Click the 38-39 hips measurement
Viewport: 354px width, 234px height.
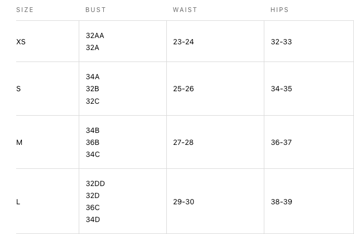click(282, 202)
